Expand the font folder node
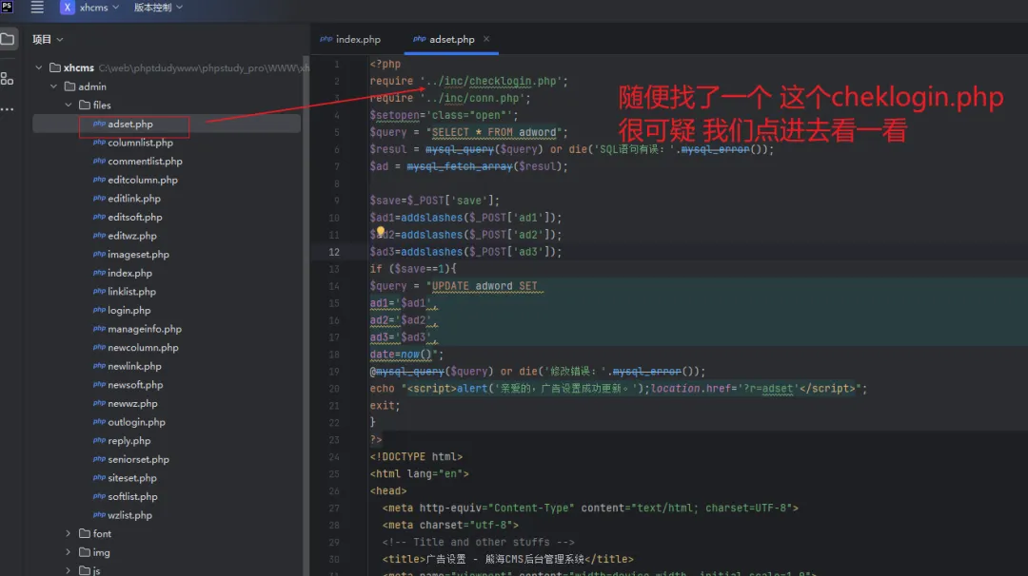Image resolution: width=1028 pixels, height=576 pixels. click(x=69, y=533)
